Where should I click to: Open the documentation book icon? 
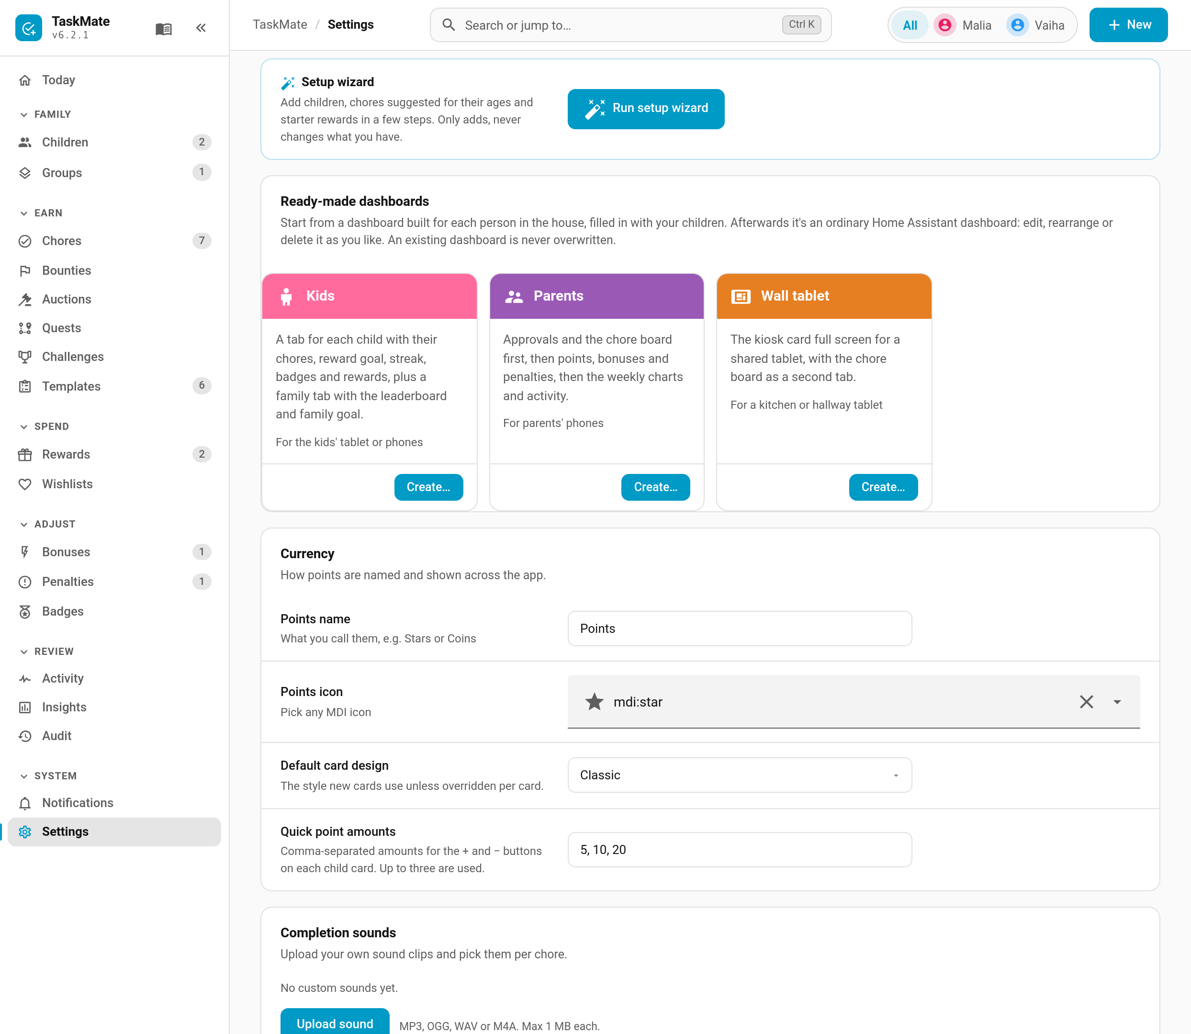pyautogui.click(x=164, y=29)
